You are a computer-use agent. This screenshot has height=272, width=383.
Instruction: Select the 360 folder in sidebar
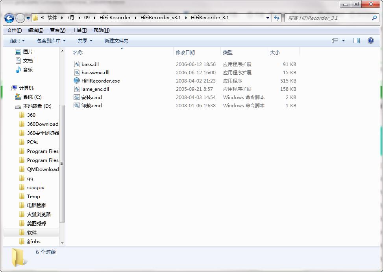click(x=27, y=115)
